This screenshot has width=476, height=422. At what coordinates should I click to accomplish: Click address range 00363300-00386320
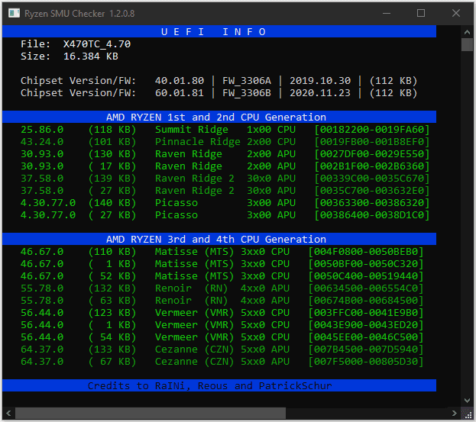click(x=372, y=202)
